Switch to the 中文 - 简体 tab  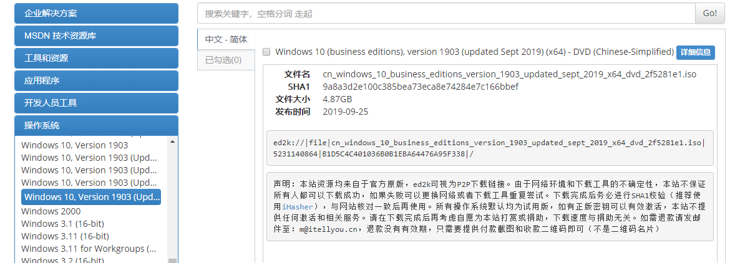pos(226,39)
